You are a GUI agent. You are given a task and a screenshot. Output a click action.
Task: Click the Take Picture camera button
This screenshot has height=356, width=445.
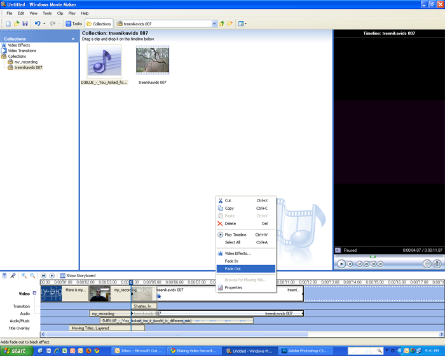(x=437, y=264)
